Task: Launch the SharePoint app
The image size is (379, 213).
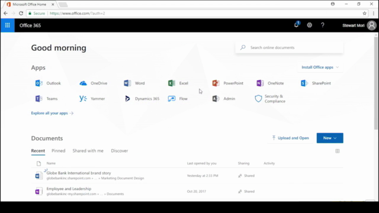Action: click(316, 83)
